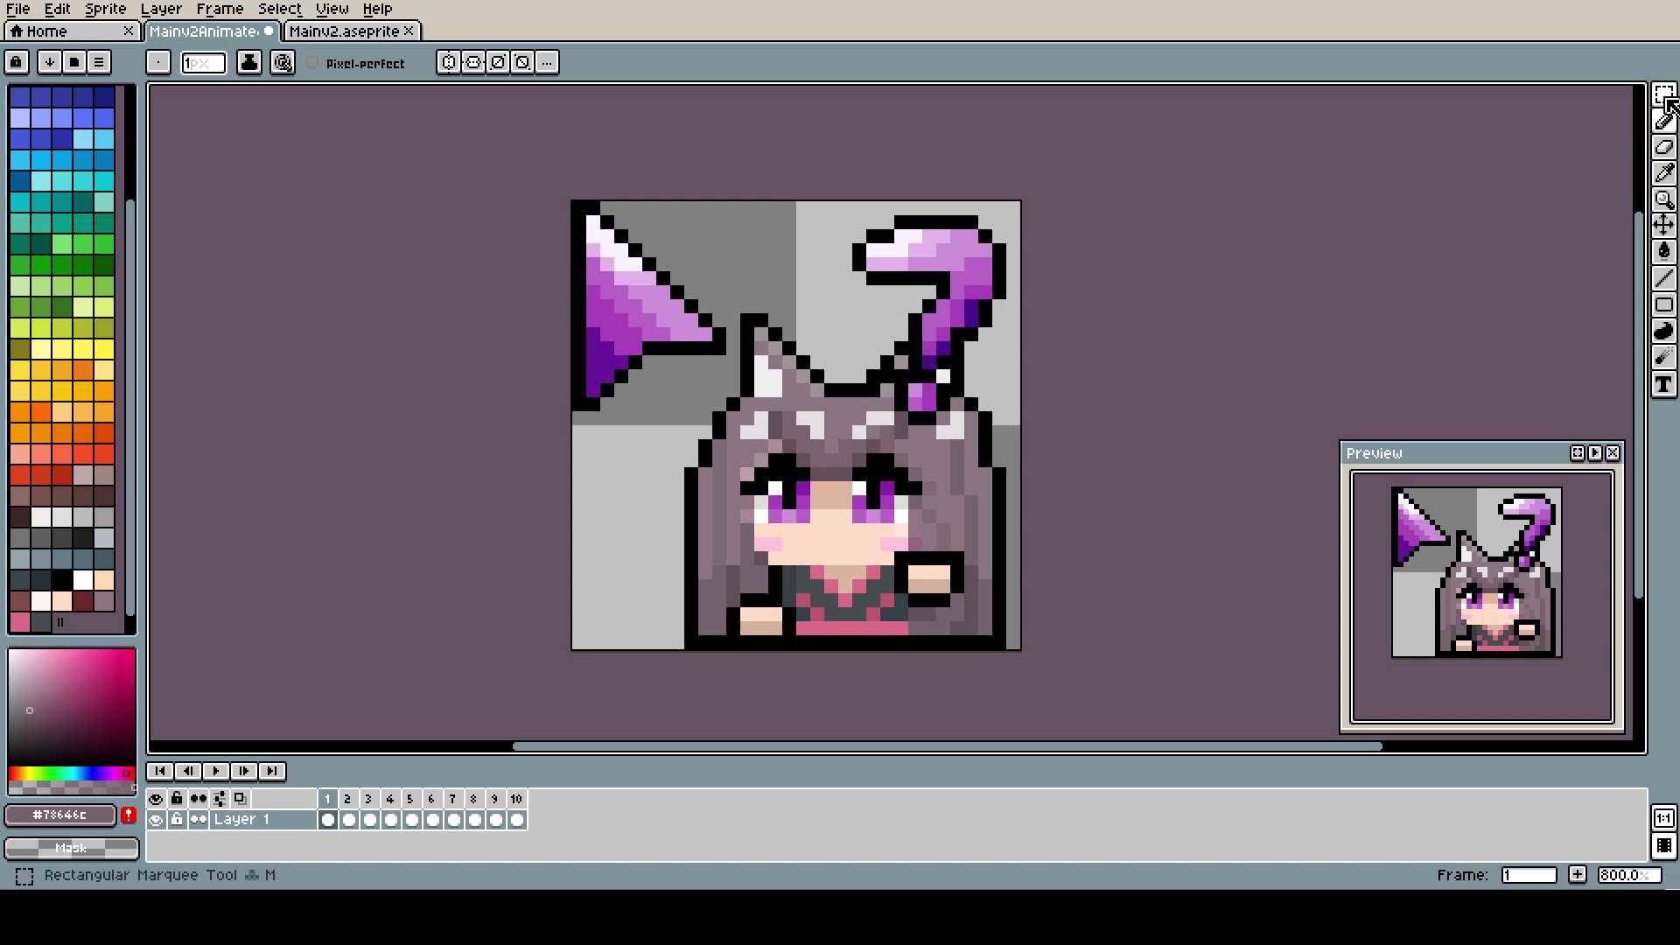The height and width of the screenshot is (945, 1680).
Task: Select the Line tool
Action: pyautogui.click(x=1663, y=279)
